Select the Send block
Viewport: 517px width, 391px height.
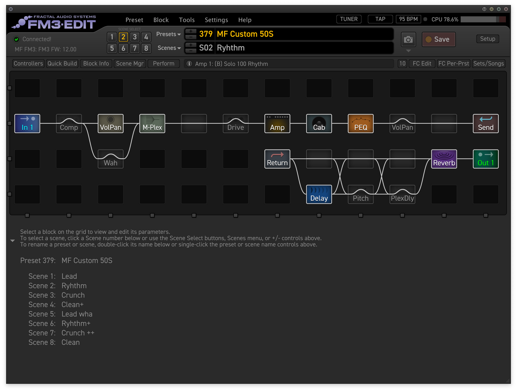(486, 123)
